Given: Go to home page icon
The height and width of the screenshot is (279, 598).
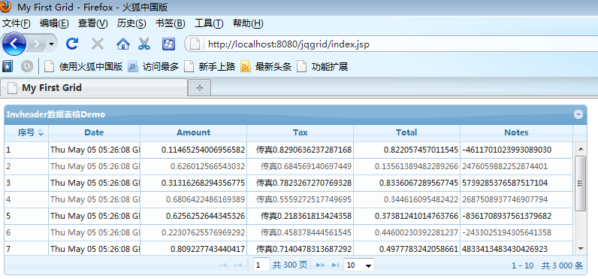Looking at the screenshot, I should [122, 44].
